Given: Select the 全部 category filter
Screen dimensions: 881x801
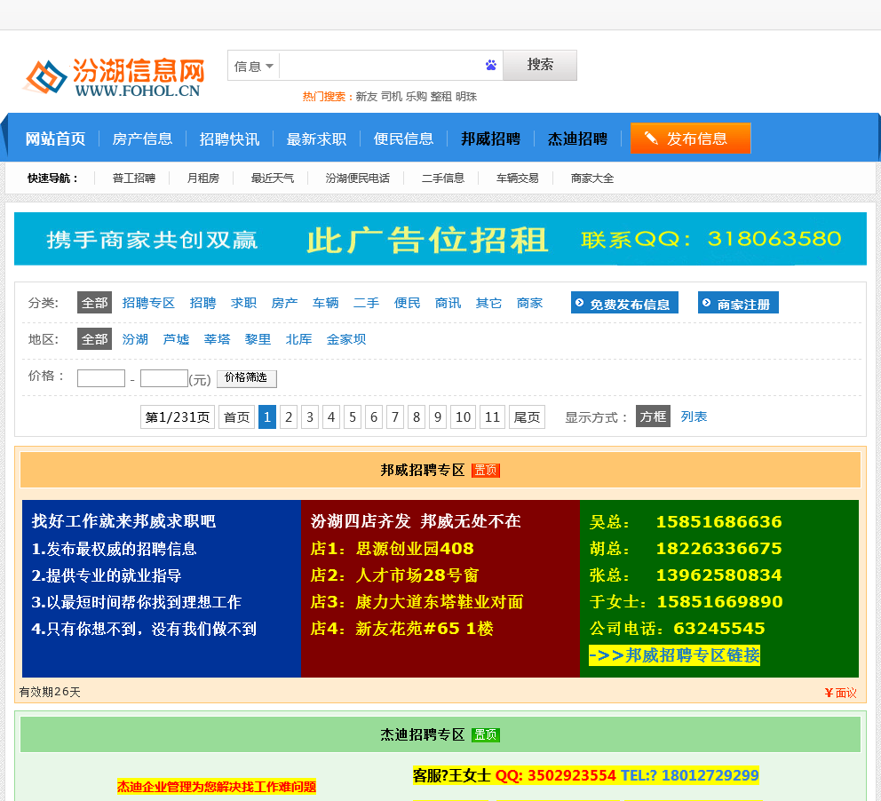Looking at the screenshot, I should click(94, 303).
